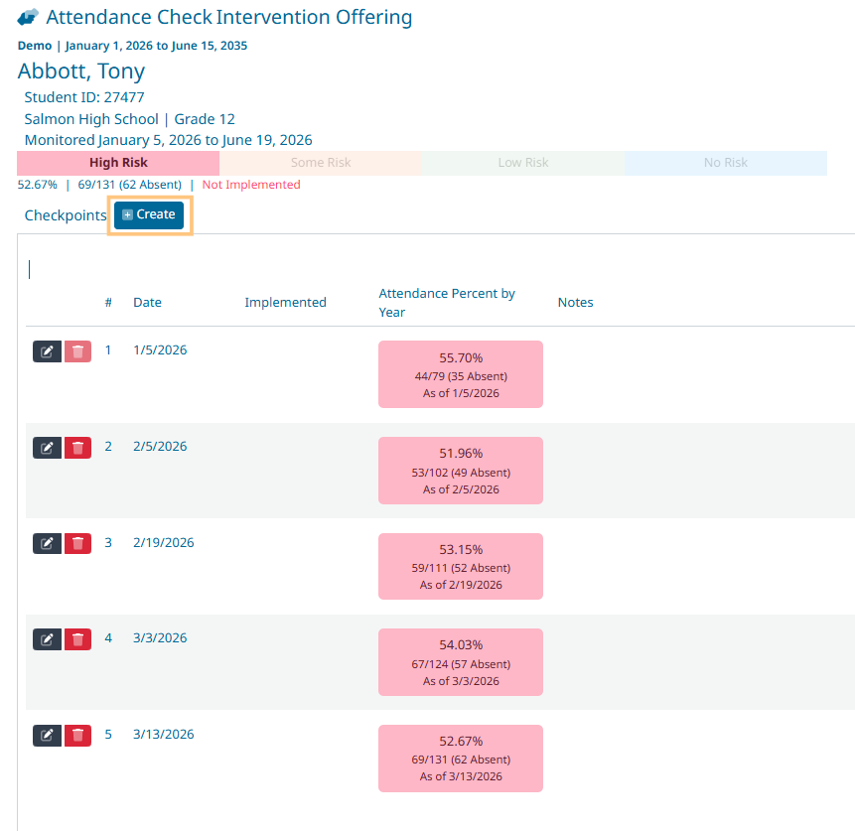Select the Some Risk level bar
This screenshot has height=831, width=855.
tap(321, 163)
